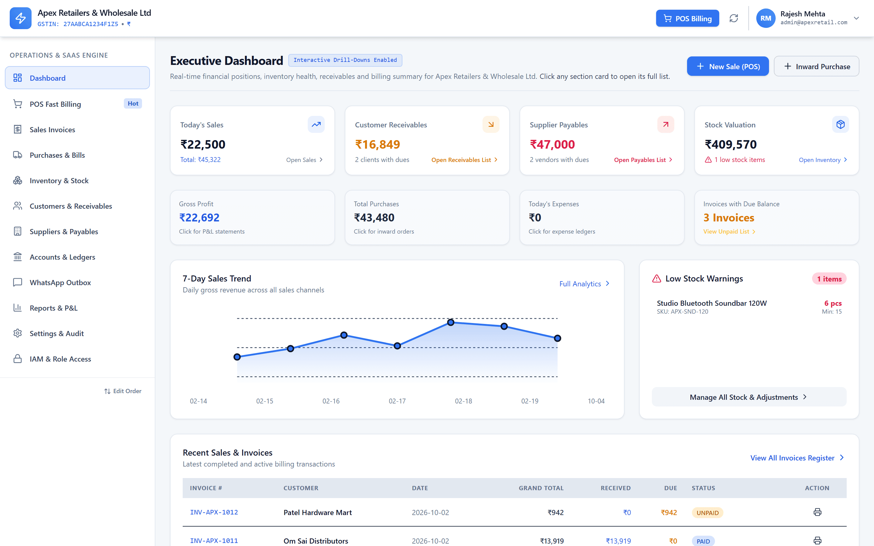Click the WhatsApp Outbox message icon
Viewport: 874px width, 546px height.
(x=17, y=282)
